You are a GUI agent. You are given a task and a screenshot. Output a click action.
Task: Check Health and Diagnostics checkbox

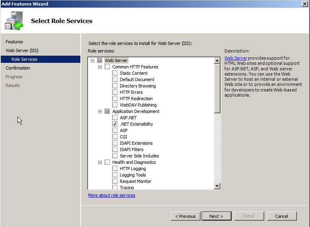tap(107, 162)
